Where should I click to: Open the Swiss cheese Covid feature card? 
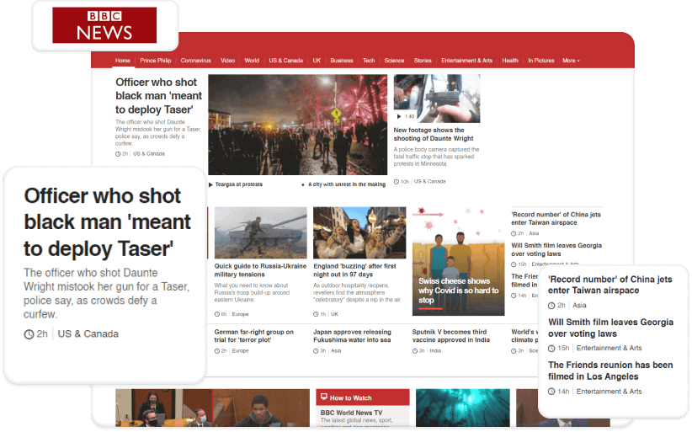(x=458, y=261)
